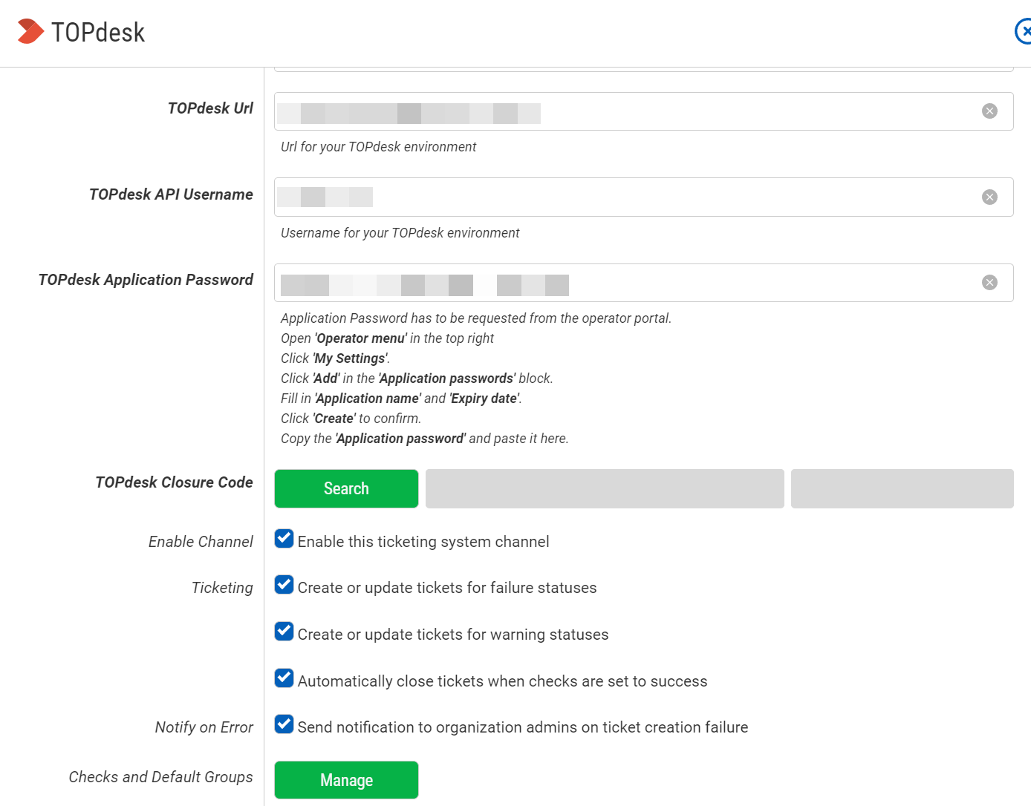1031x806 pixels.
Task: Disable notification on ticket creation failure
Action: click(x=284, y=724)
